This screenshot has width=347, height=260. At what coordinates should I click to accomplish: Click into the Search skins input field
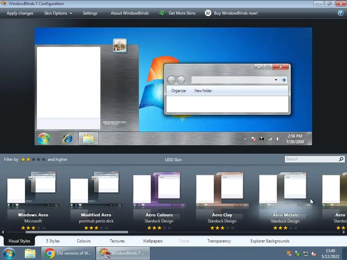point(312,159)
